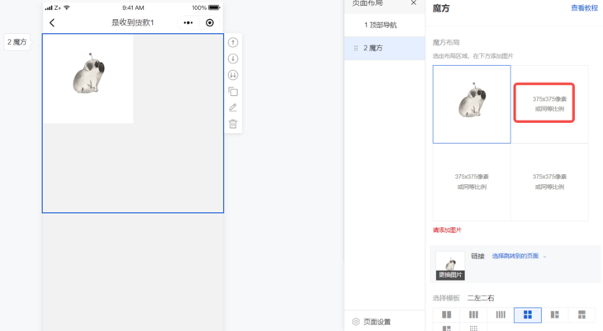The height and width of the screenshot is (331, 603).
Task: Click the 请添加图片 warning text
Action: [x=447, y=230]
